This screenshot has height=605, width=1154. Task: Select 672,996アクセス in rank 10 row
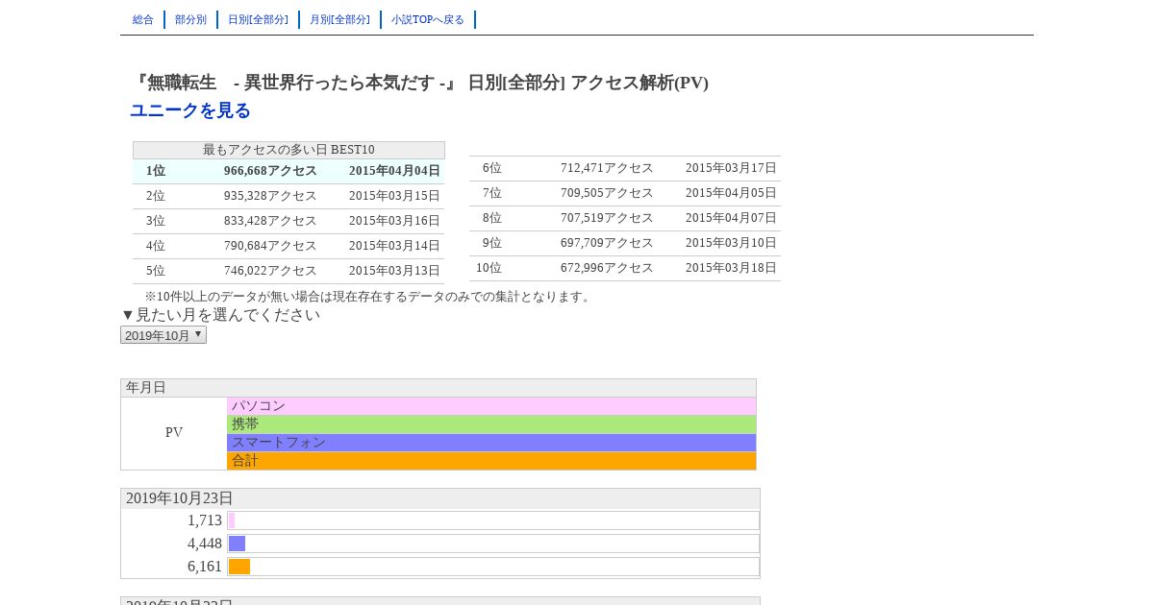(x=607, y=268)
